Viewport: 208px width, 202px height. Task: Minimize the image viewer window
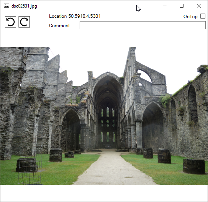click(165, 6)
